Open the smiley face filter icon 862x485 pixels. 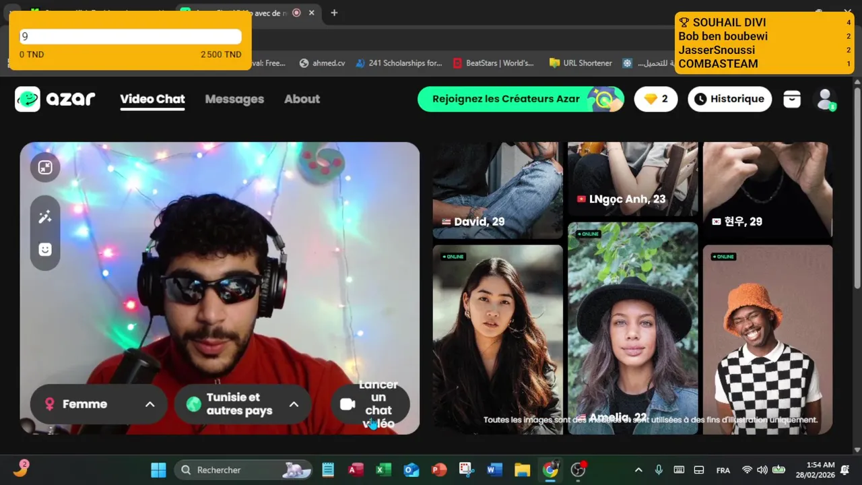45,249
